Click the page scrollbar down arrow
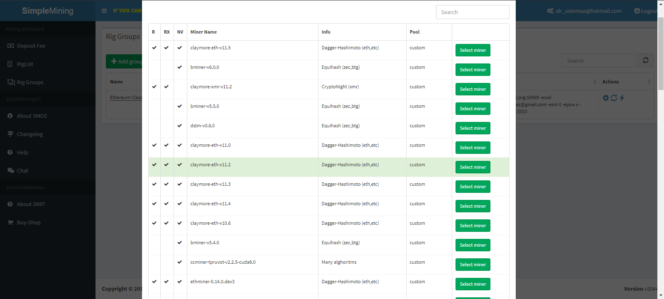 tap(661, 295)
